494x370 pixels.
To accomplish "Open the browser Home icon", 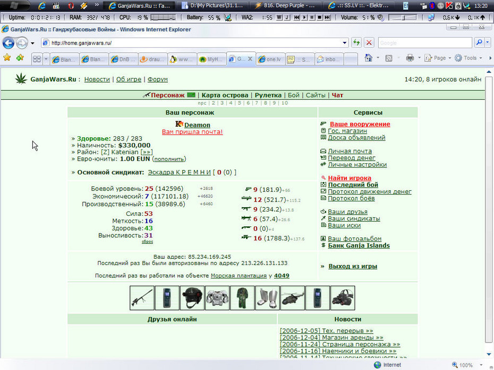I will tap(368, 58).
